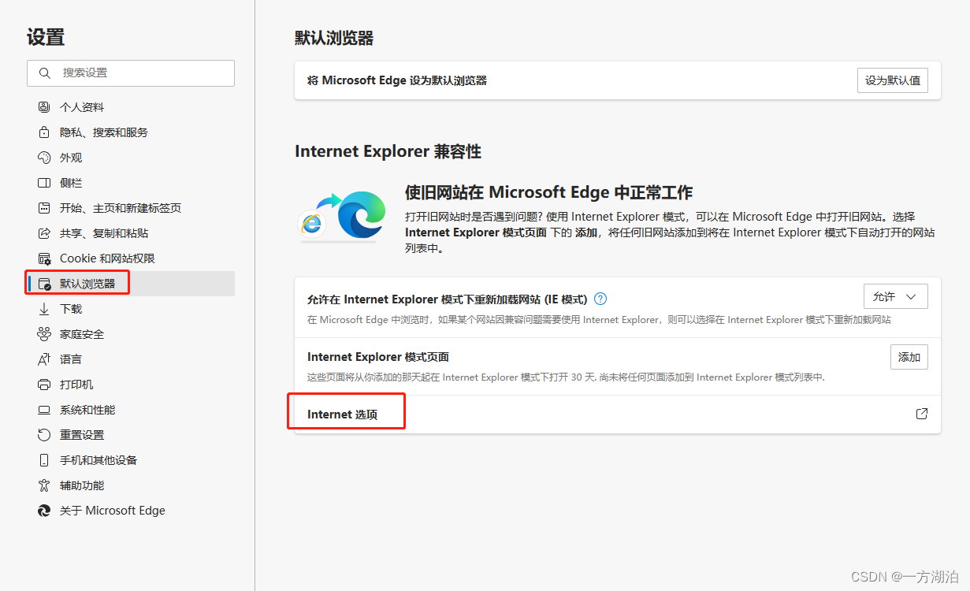Click the 外观 appearance icon

click(x=44, y=158)
